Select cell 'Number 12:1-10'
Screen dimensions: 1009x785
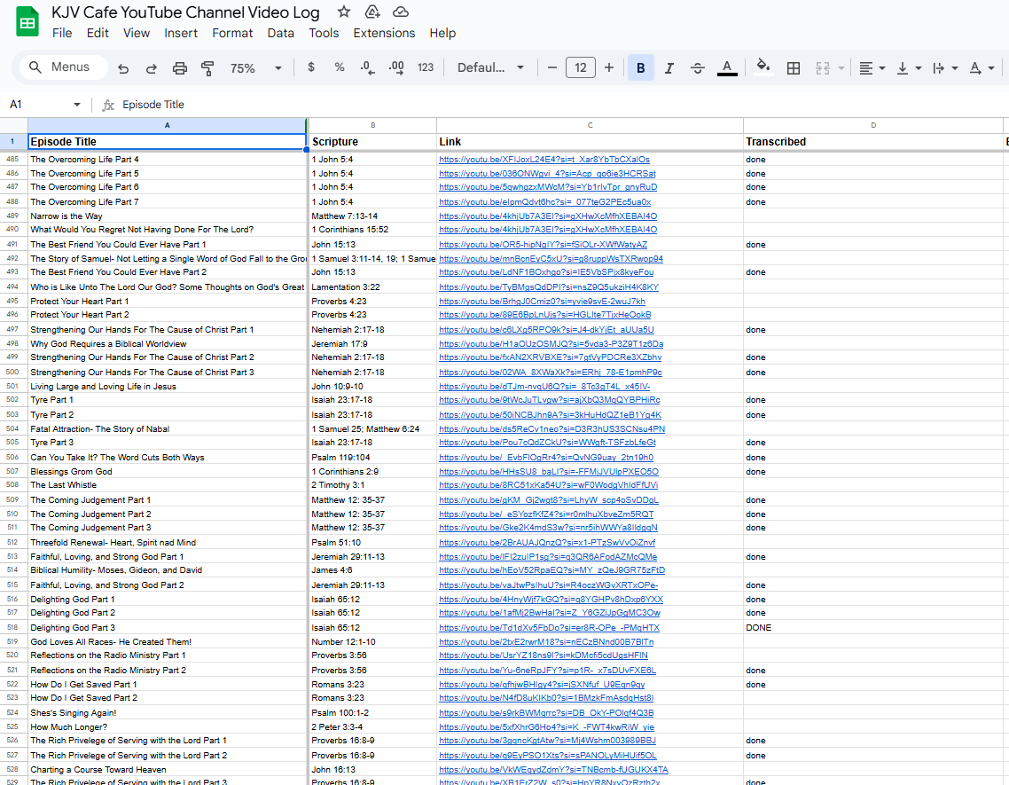click(x=372, y=641)
